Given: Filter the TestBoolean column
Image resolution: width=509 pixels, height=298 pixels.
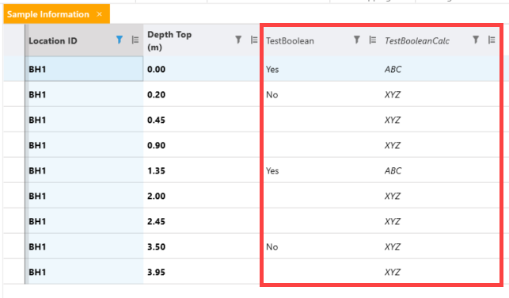Looking at the screenshot, I should coord(357,40).
